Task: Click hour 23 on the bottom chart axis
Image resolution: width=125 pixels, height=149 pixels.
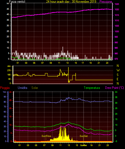Action: (108, 145)
